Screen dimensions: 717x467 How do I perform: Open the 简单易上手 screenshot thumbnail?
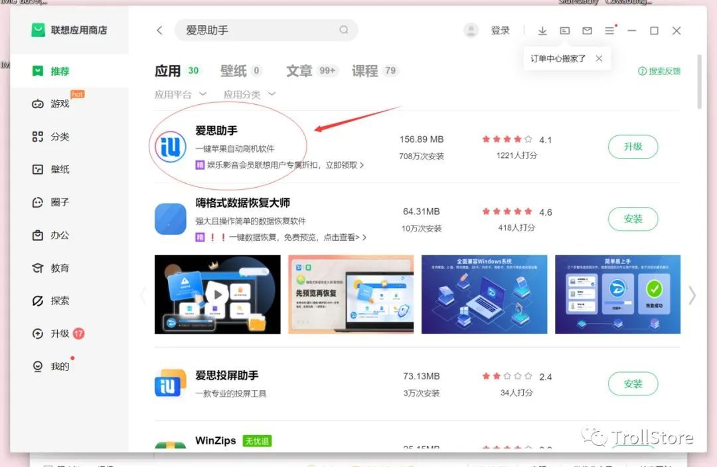[618, 295]
